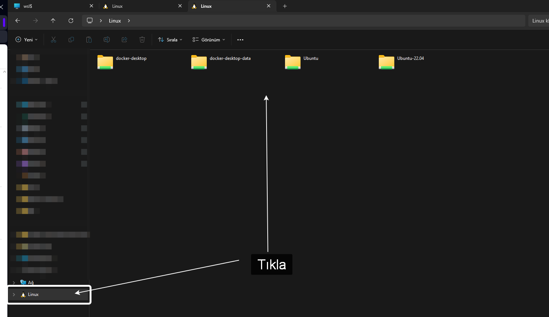Click the Cut icon in the toolbar

[53, 40]
